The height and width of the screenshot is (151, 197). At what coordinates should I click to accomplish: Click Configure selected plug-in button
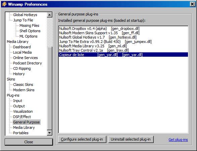(82, 140)
